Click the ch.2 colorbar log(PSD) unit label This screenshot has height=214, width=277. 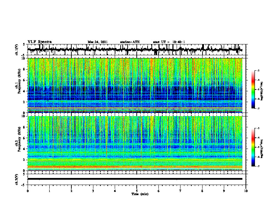point(262,149)
